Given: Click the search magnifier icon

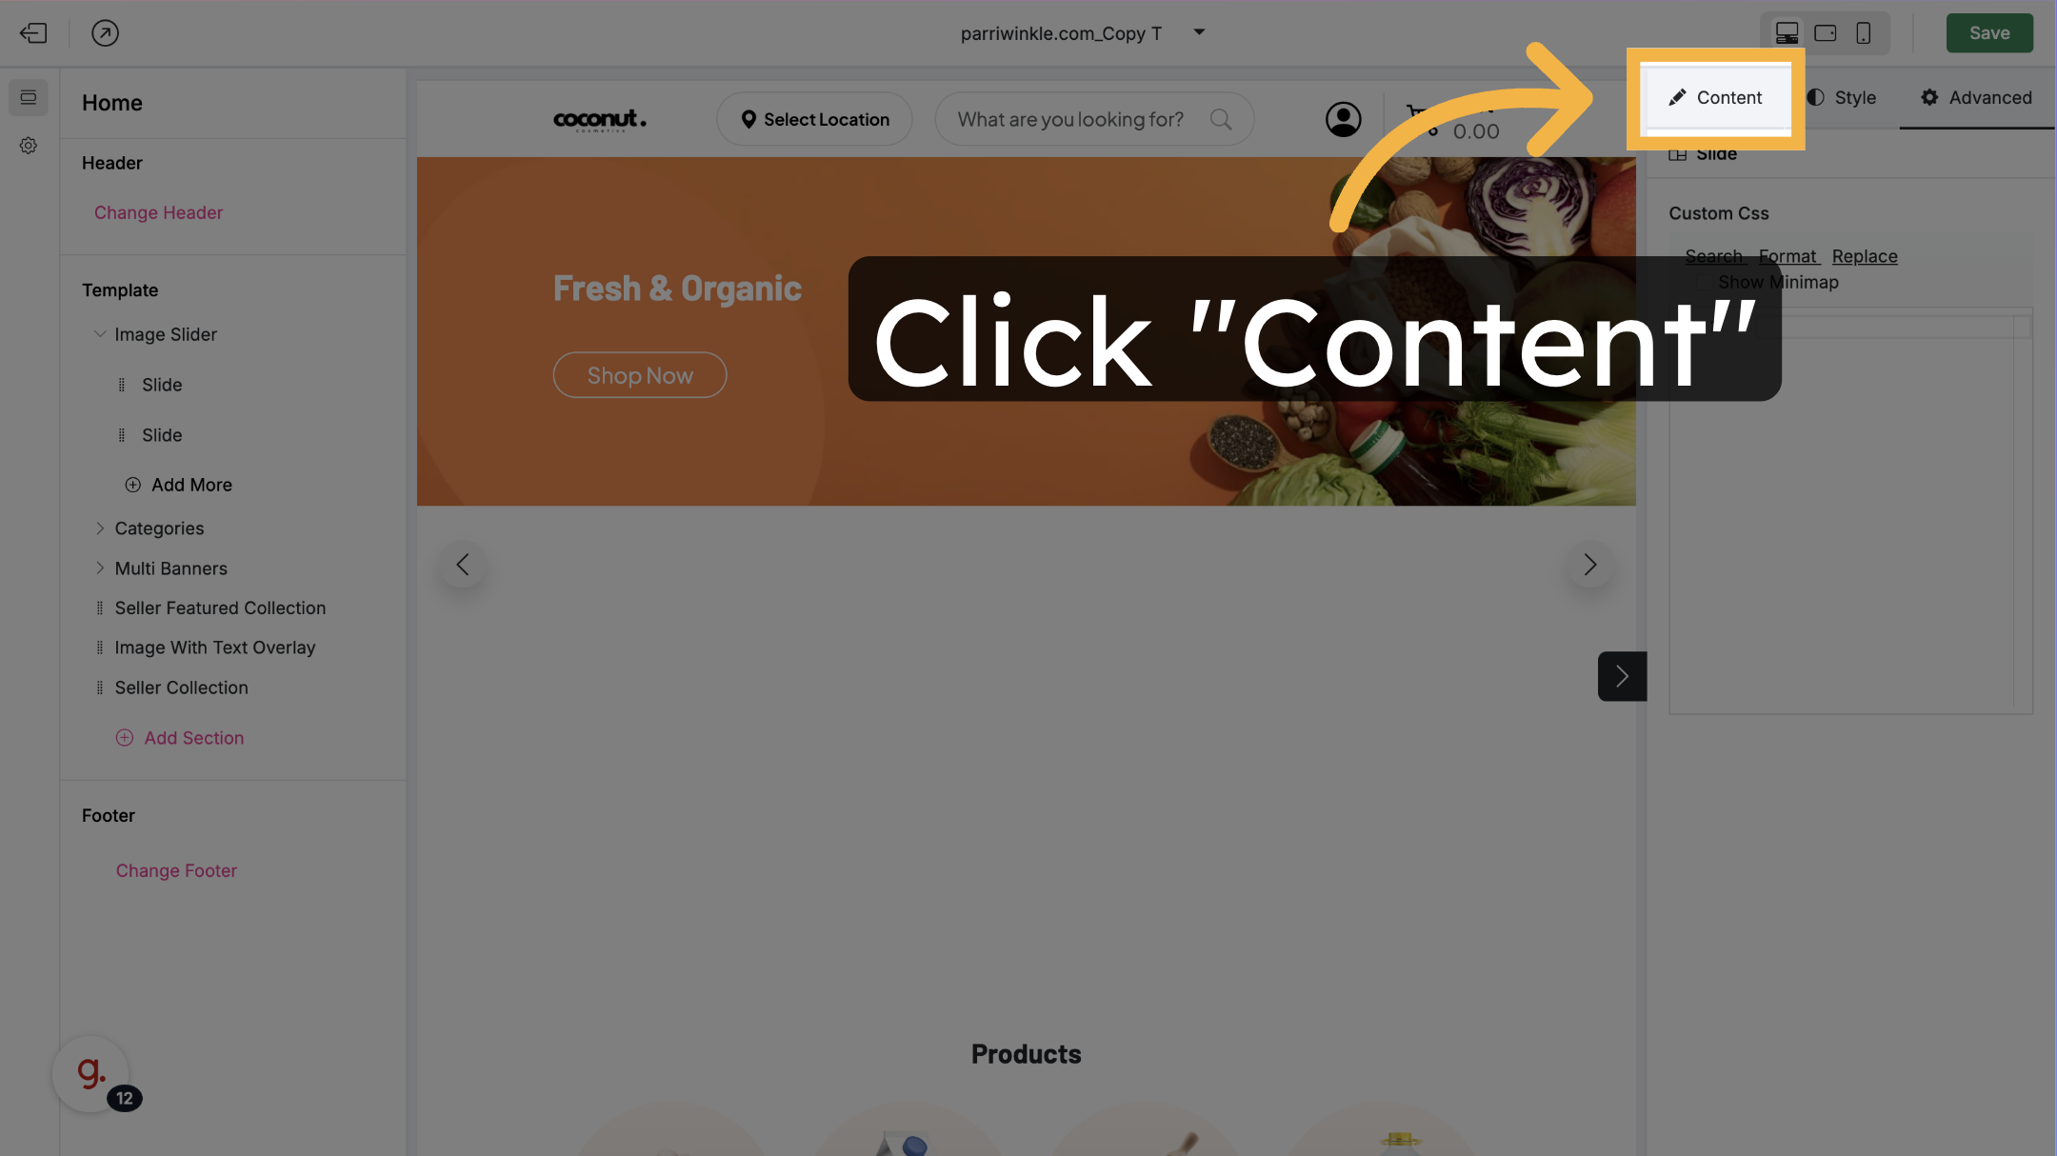Looking at the screenshot, I should (1221, 119).
